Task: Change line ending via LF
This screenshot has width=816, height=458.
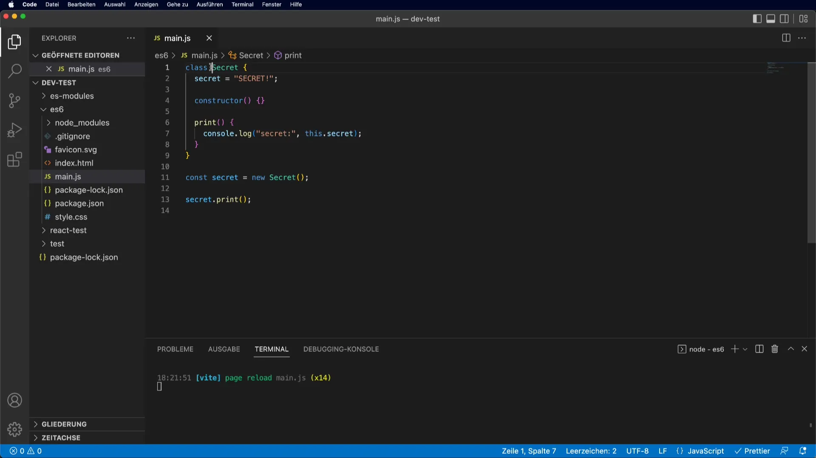Action: tap(663, 451)
